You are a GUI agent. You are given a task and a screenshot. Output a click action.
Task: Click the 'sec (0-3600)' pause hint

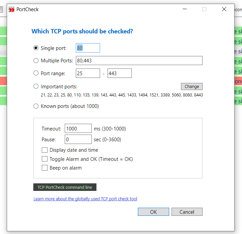tap(108, 140)
